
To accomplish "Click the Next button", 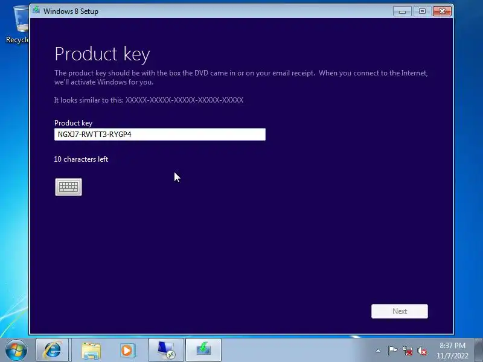I will pyautogui.click(x=400, y=311).
